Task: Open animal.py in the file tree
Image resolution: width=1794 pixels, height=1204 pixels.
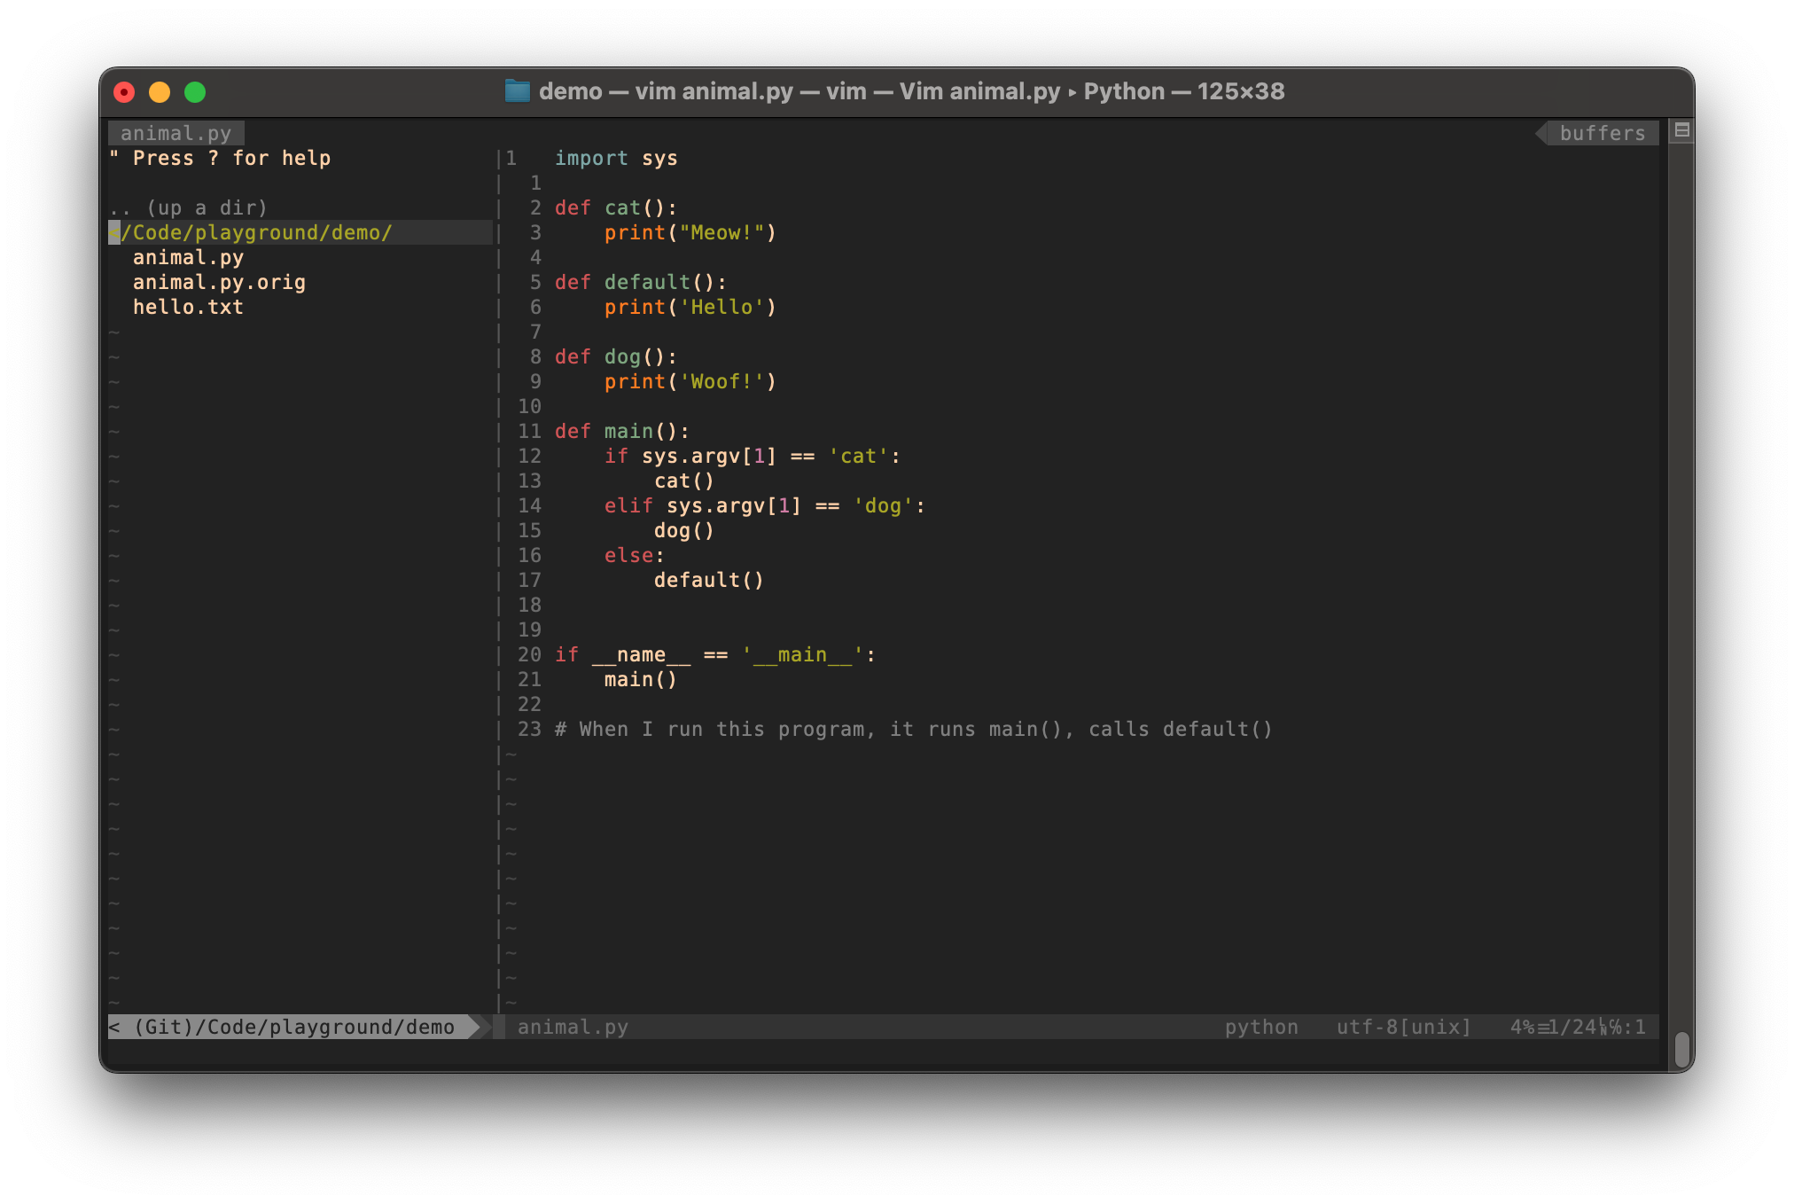Action: 188,257
